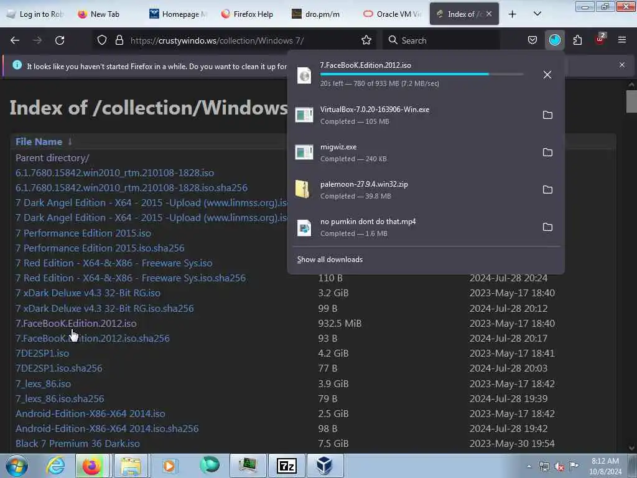This screenshot has height=478, width=637.
Task: Click the muted volume tray icon
Action: point(559,467)
